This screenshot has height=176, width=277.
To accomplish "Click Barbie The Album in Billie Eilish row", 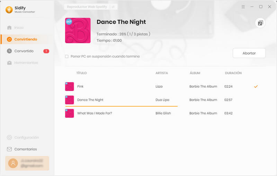I will point(203,113).
